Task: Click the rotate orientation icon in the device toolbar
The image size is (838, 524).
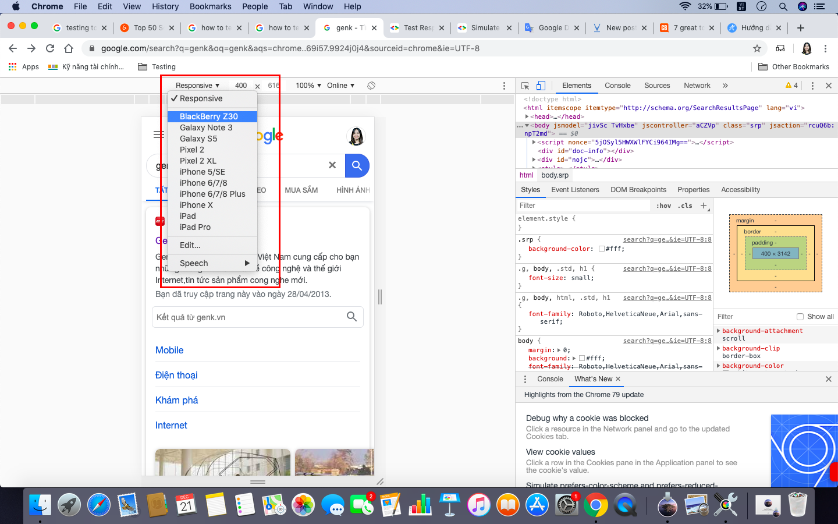Action: pos(371,86)
